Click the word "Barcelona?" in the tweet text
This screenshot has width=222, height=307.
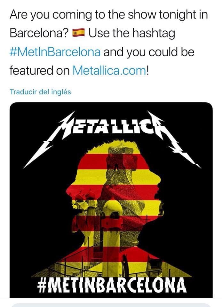point(39,33)
